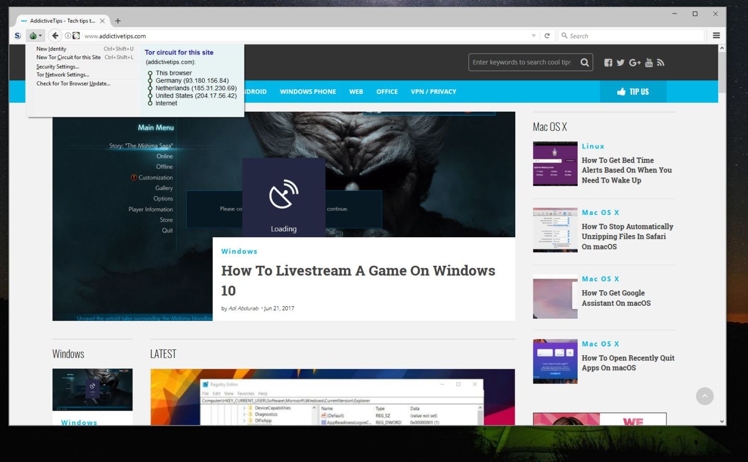
Task: Open the Tor onion button menu
Action: click(36, 36)
